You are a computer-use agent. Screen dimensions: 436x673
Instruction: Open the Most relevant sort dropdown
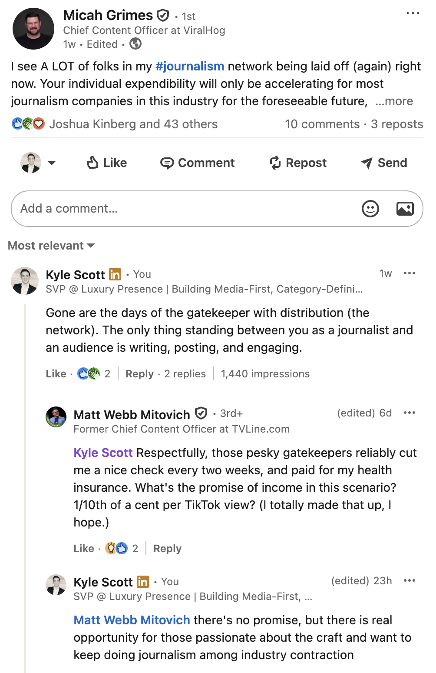pos(51,246)
